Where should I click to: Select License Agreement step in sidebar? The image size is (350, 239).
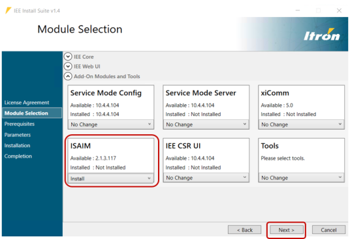(27, 103)
